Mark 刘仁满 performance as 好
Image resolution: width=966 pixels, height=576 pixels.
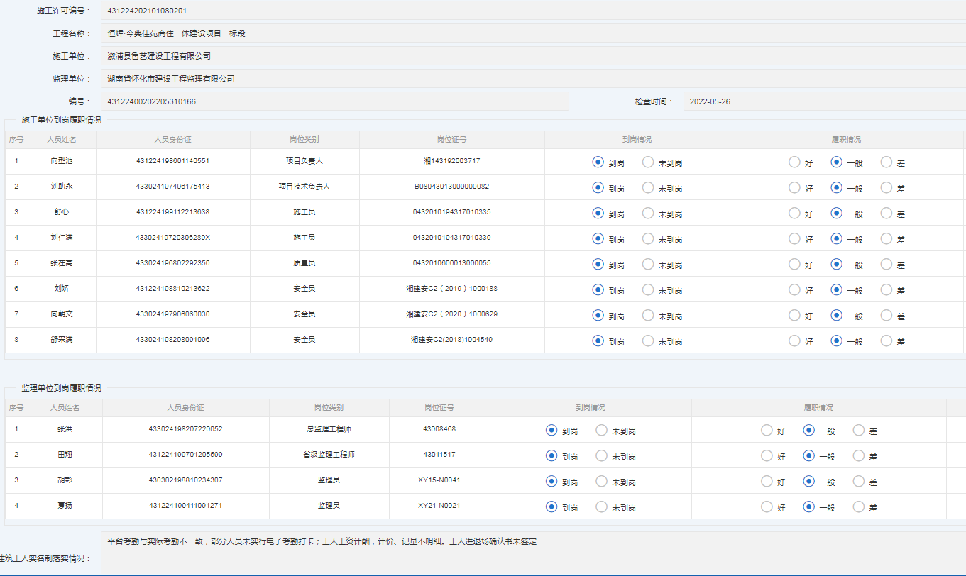click(794, 238)
